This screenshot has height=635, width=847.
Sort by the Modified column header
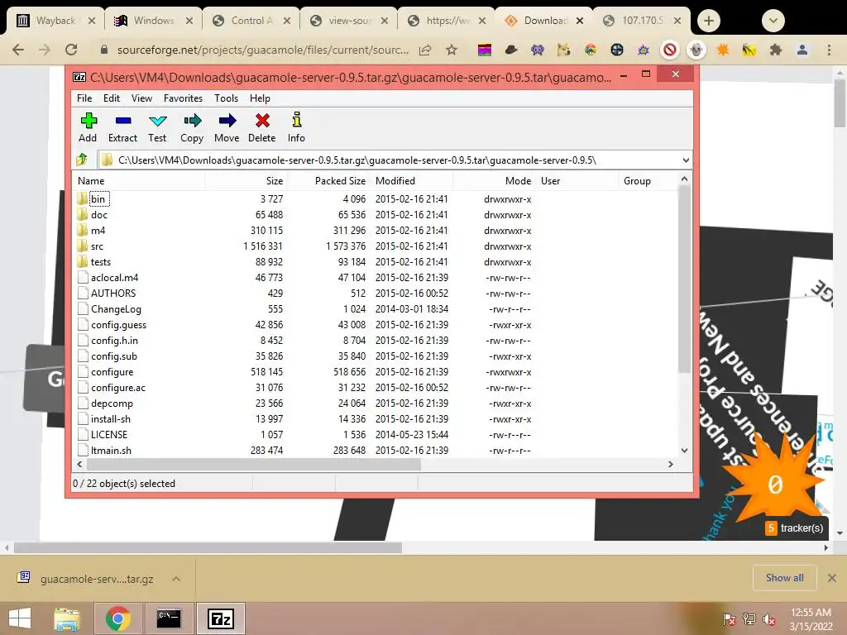[x=412, y=181]
